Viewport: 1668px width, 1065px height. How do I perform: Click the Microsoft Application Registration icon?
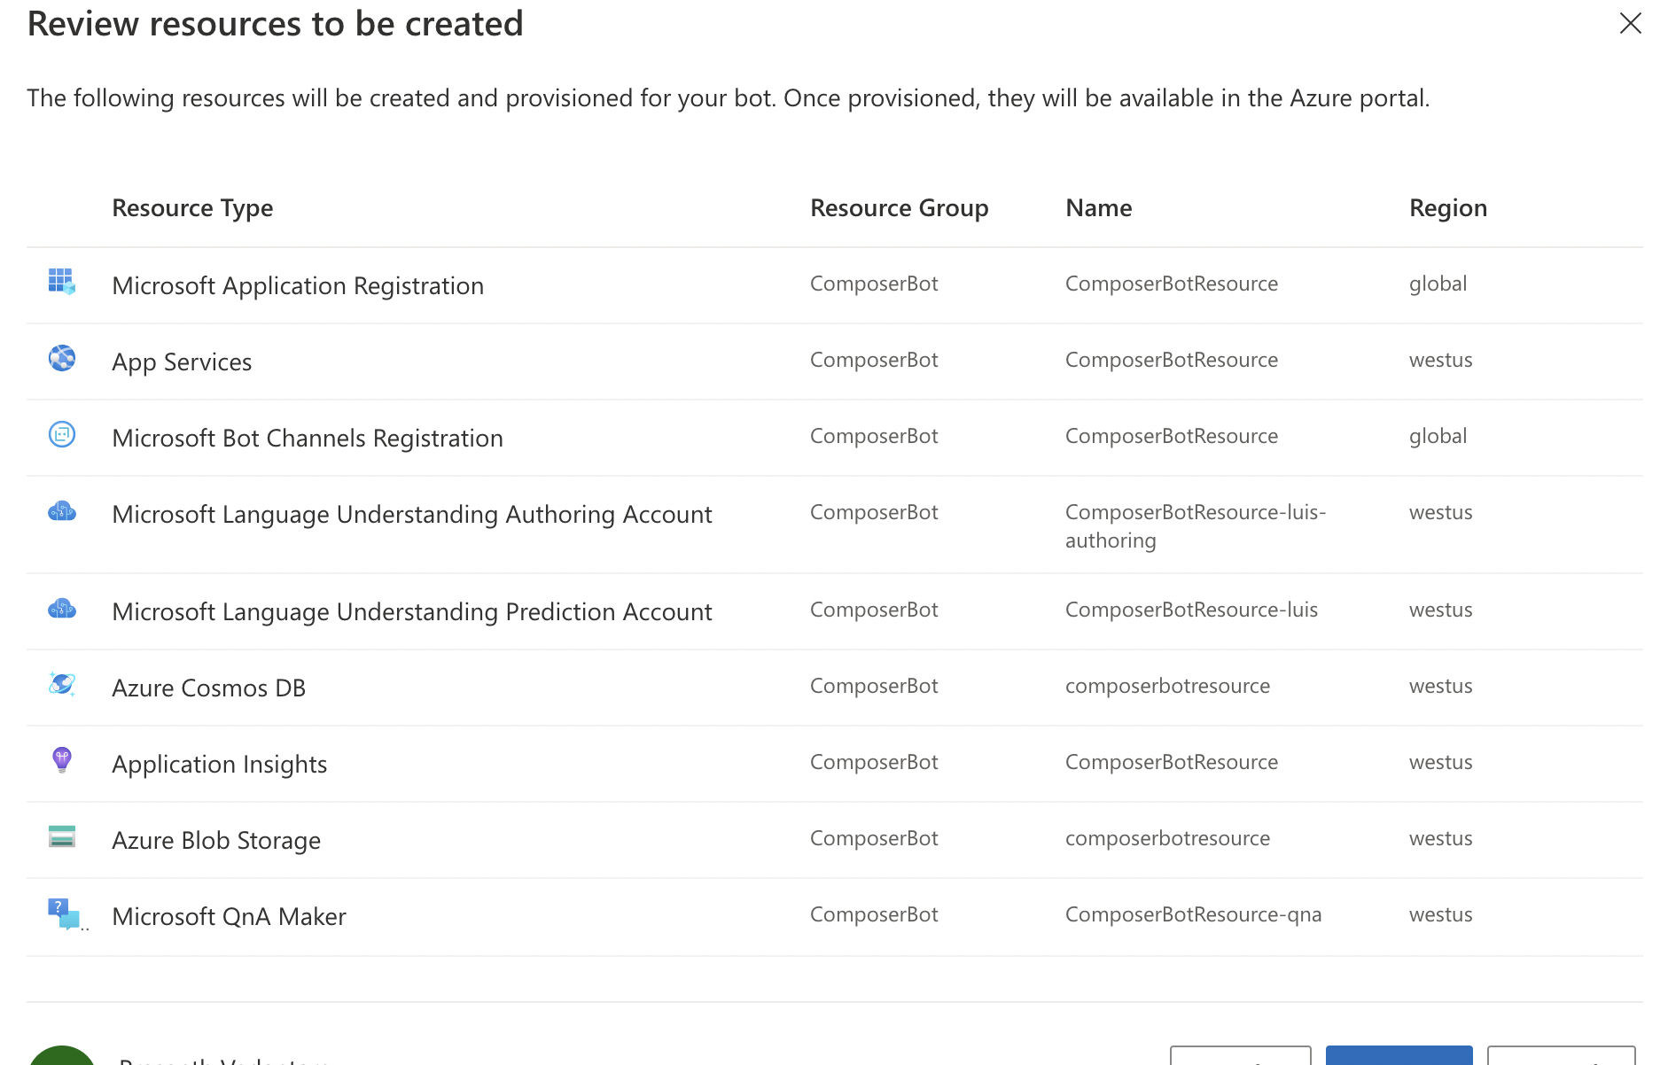click(61, 283)
